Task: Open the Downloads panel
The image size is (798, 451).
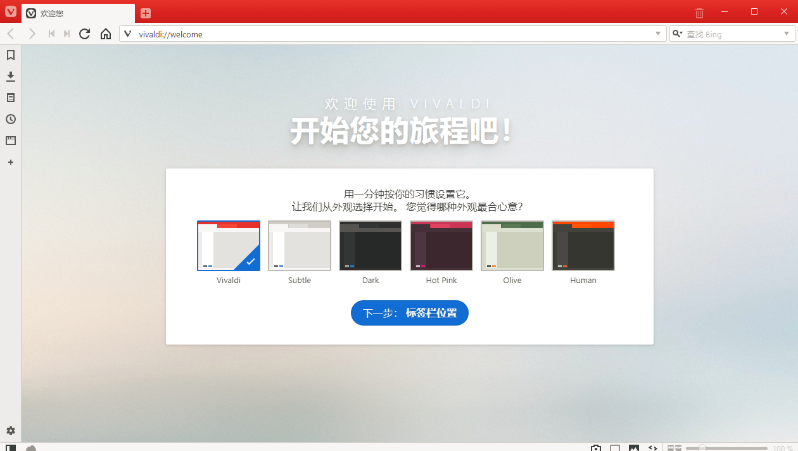Action: (x=11, y=77)
